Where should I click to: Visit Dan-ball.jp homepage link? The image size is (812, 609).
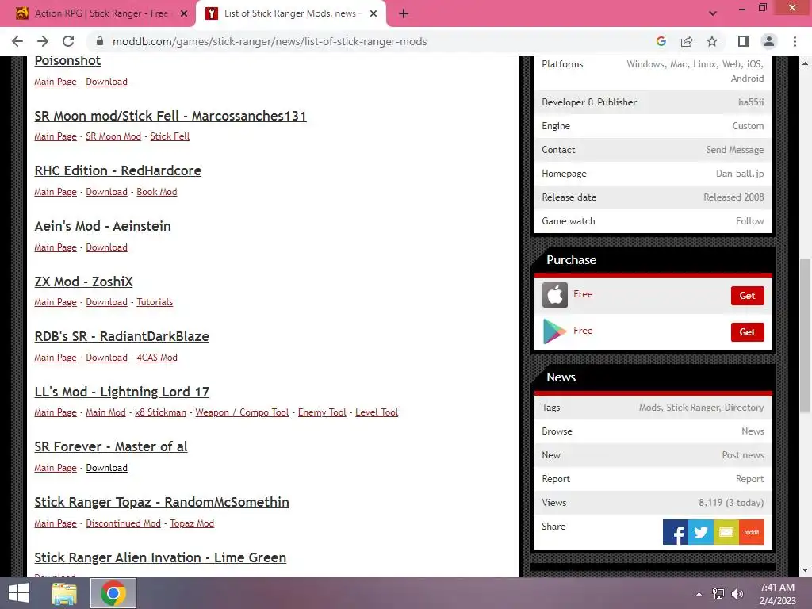(x=740, y=174)
